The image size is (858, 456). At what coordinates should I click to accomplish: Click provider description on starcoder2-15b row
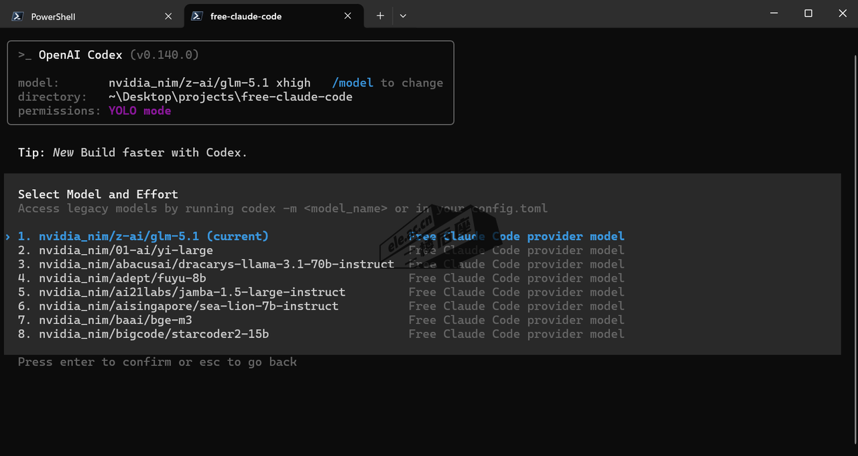pos(516,334)
